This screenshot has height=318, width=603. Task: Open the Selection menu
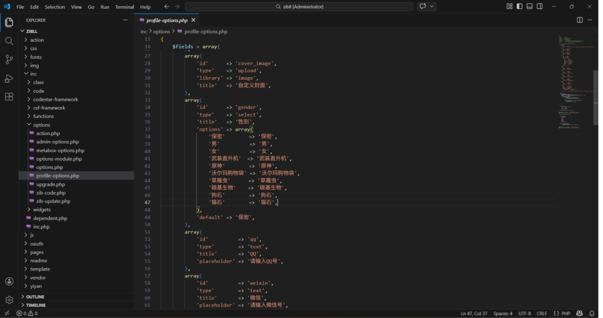coord(55,7)
